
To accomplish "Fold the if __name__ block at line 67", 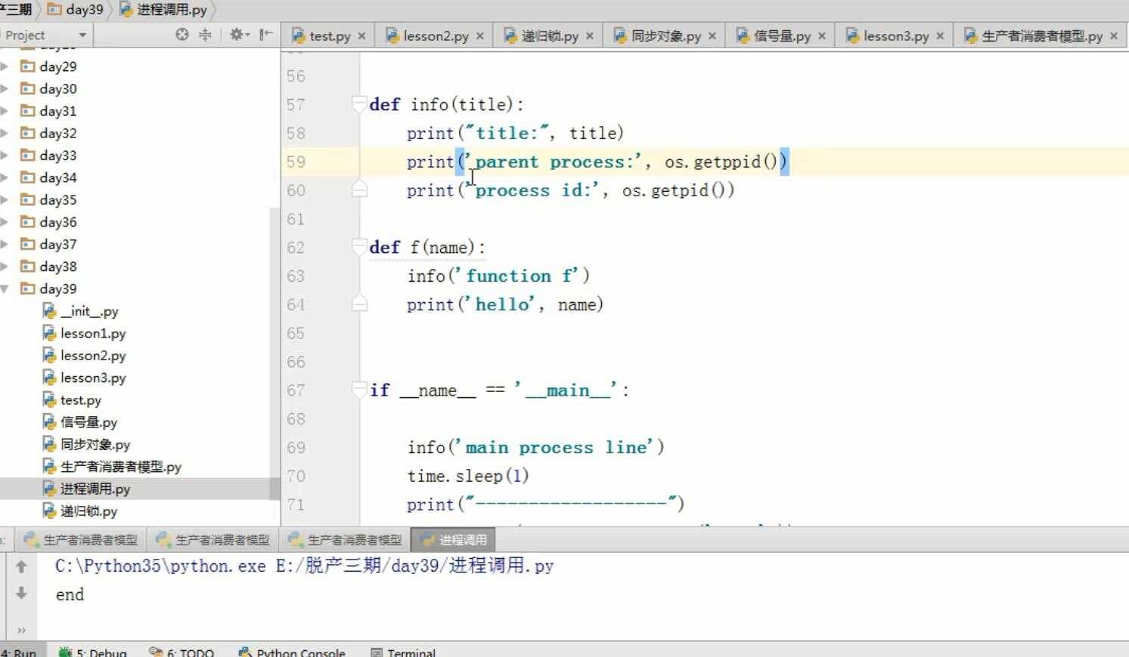I will (359, 390).
